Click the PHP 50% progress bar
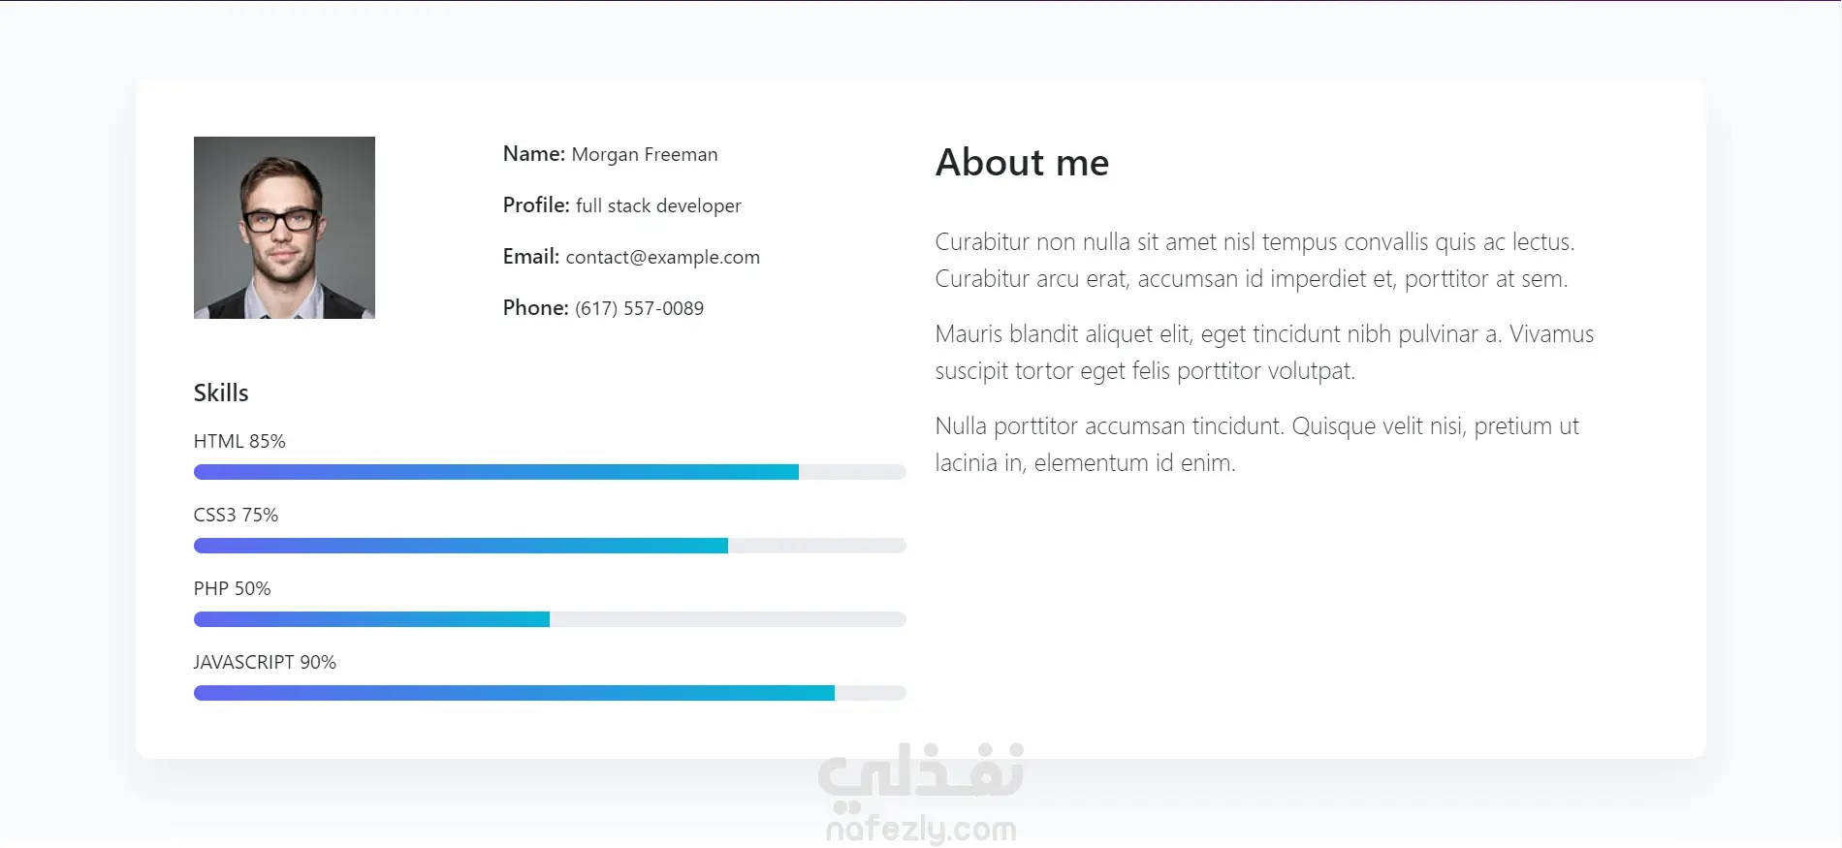 tap(550, 619)
